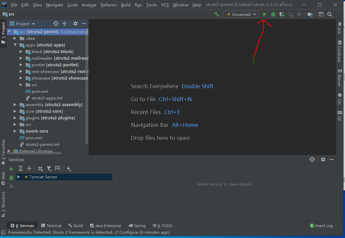This screenshot has height=238, width=345.
Task: Expand the core [struts2-core] module
Action: click(x=15, y=111)
